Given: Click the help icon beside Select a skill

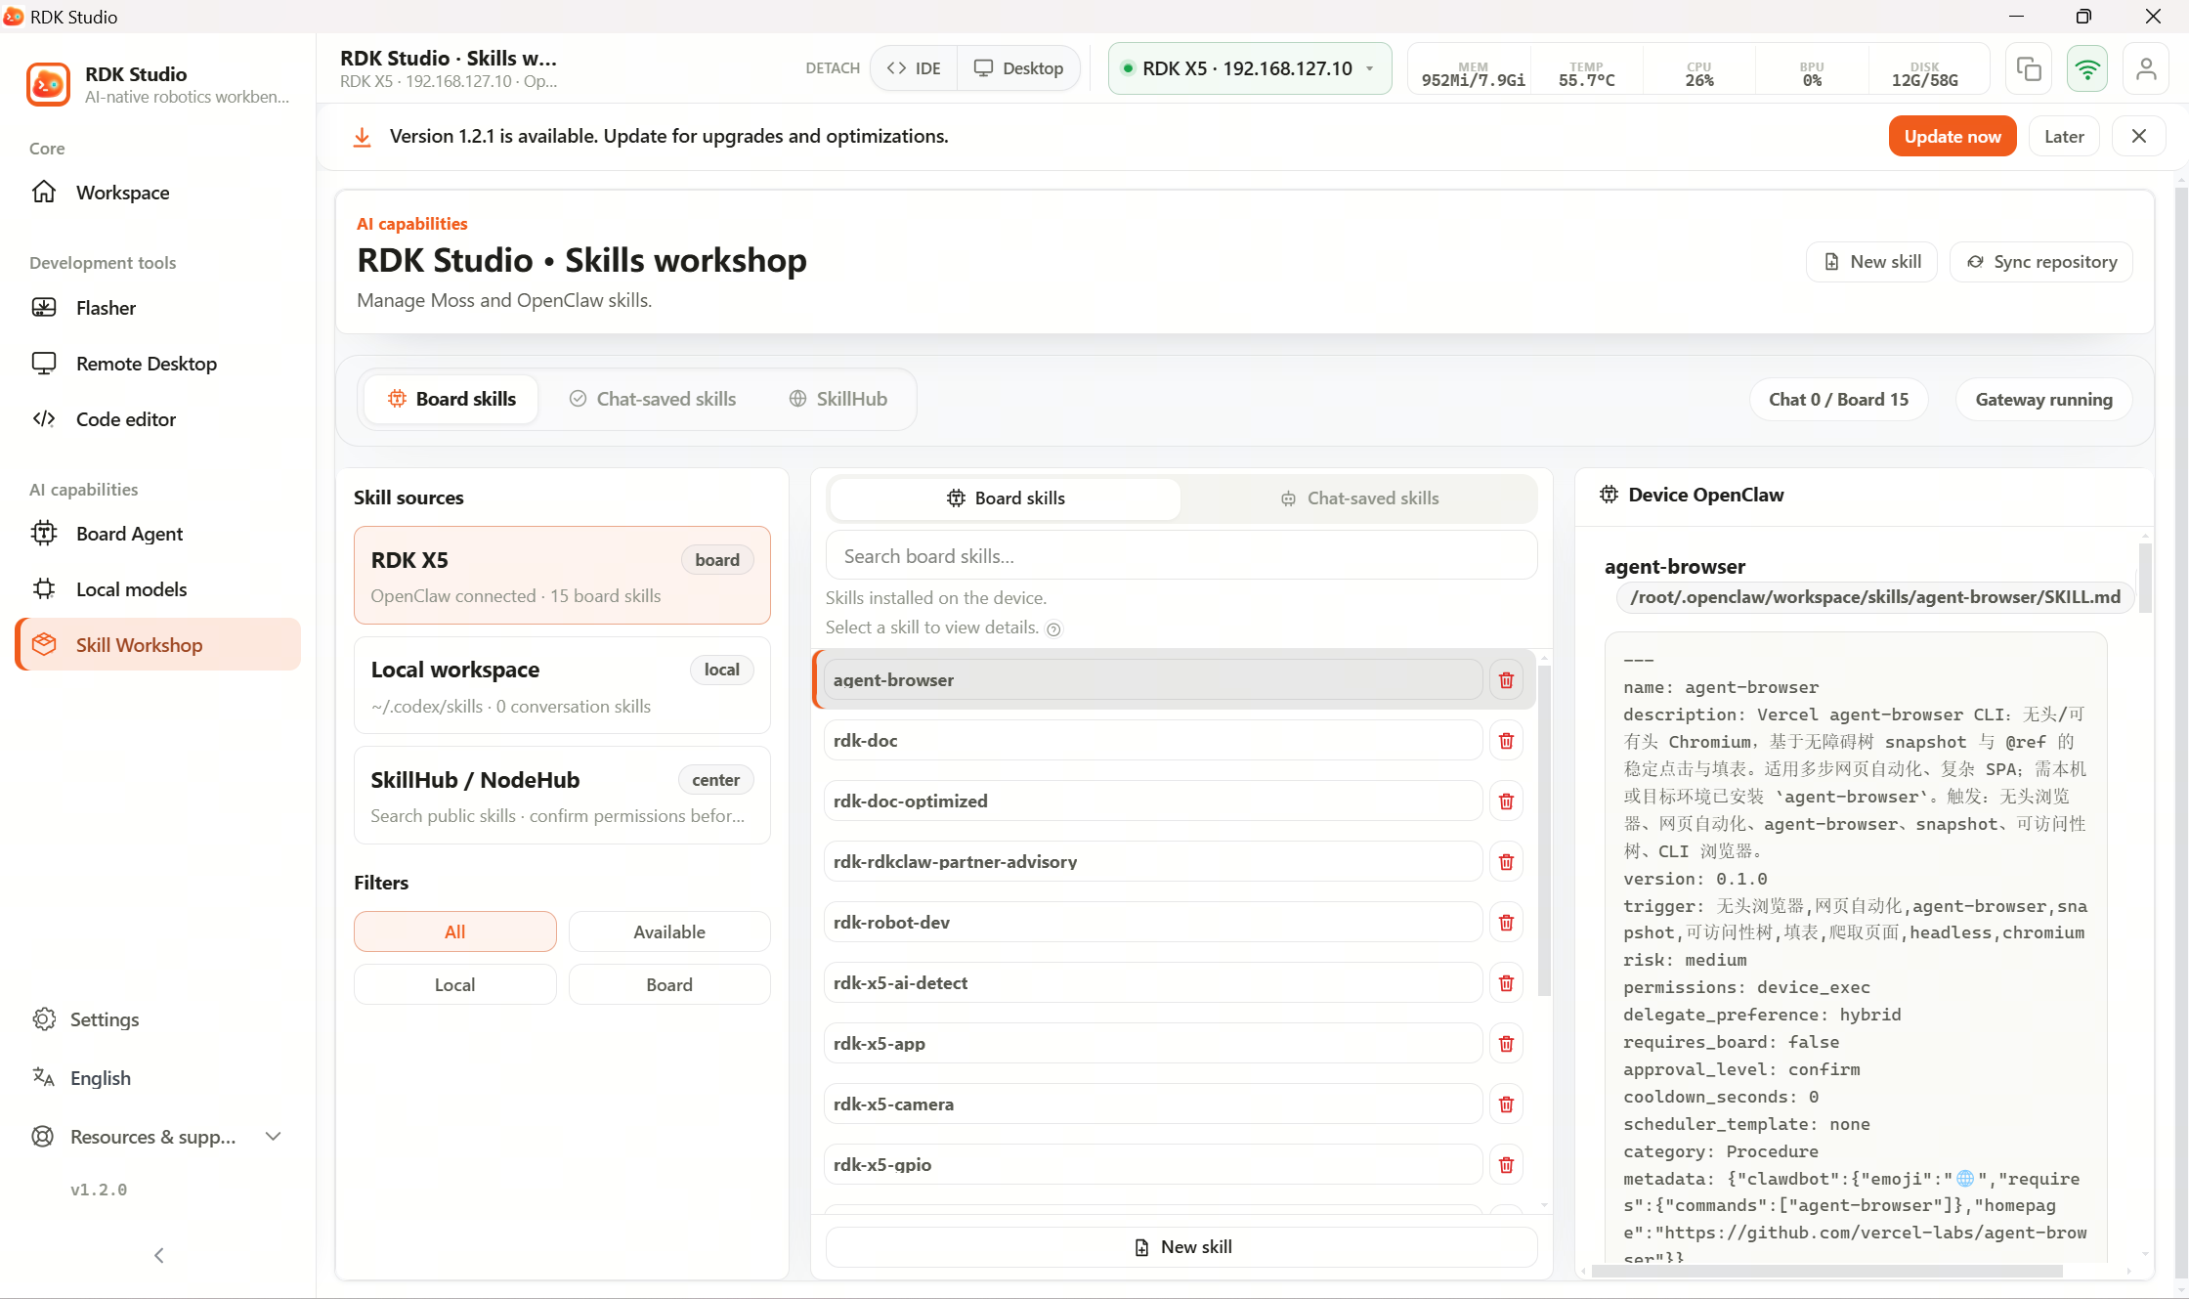Looking at the screenshot, I should pos(1053,629).
